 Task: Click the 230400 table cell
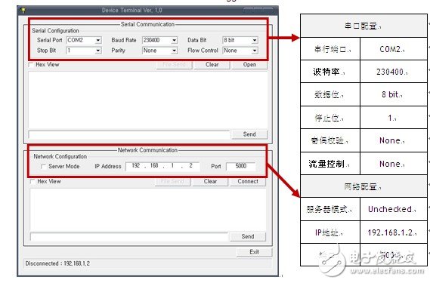[x=394, y=72]
